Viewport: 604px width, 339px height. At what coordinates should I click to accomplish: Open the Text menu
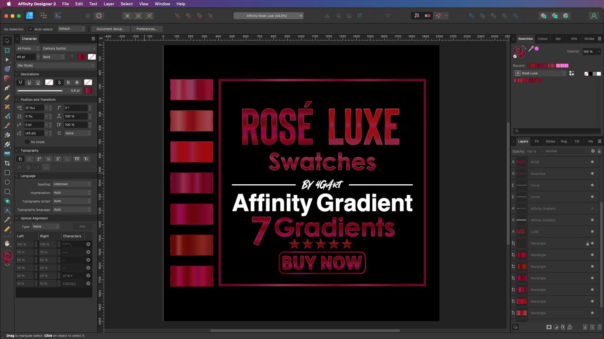tap(93, 4)
